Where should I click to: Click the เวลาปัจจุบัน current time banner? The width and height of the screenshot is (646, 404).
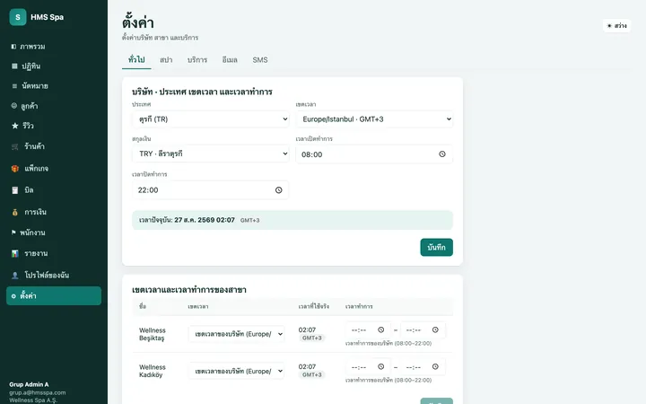click(x=292, y=220)
